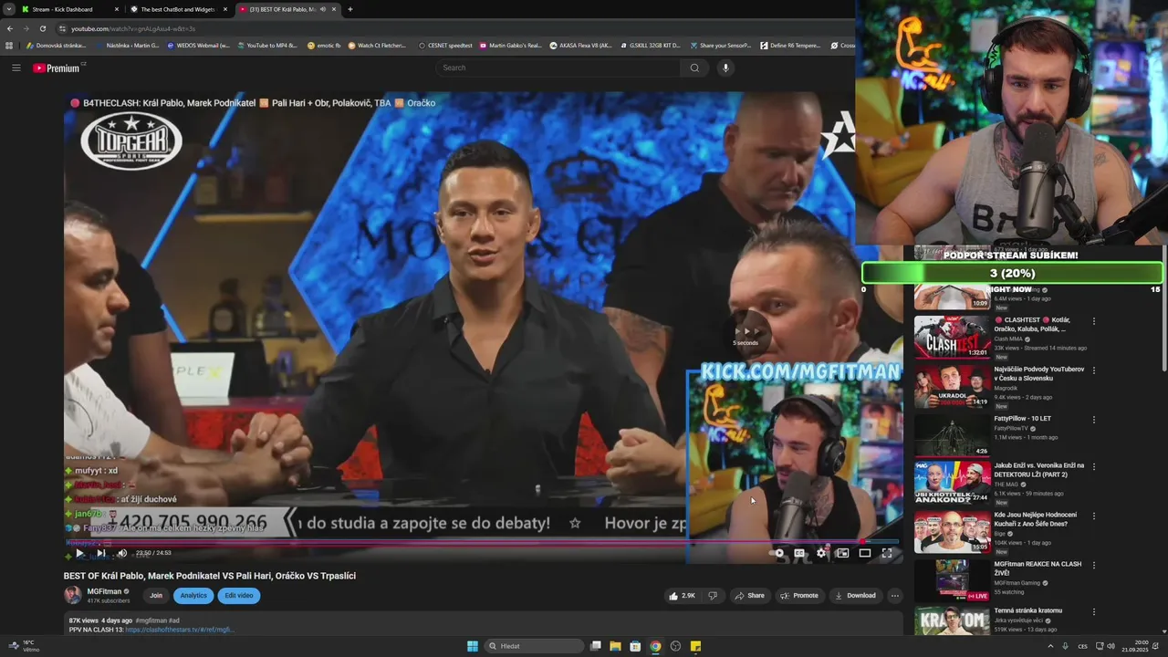
Task: Click the search magnifier button
Action: coord(694,68)
